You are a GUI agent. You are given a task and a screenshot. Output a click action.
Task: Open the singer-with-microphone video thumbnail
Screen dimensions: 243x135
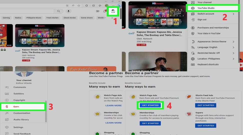coord(158,61)
